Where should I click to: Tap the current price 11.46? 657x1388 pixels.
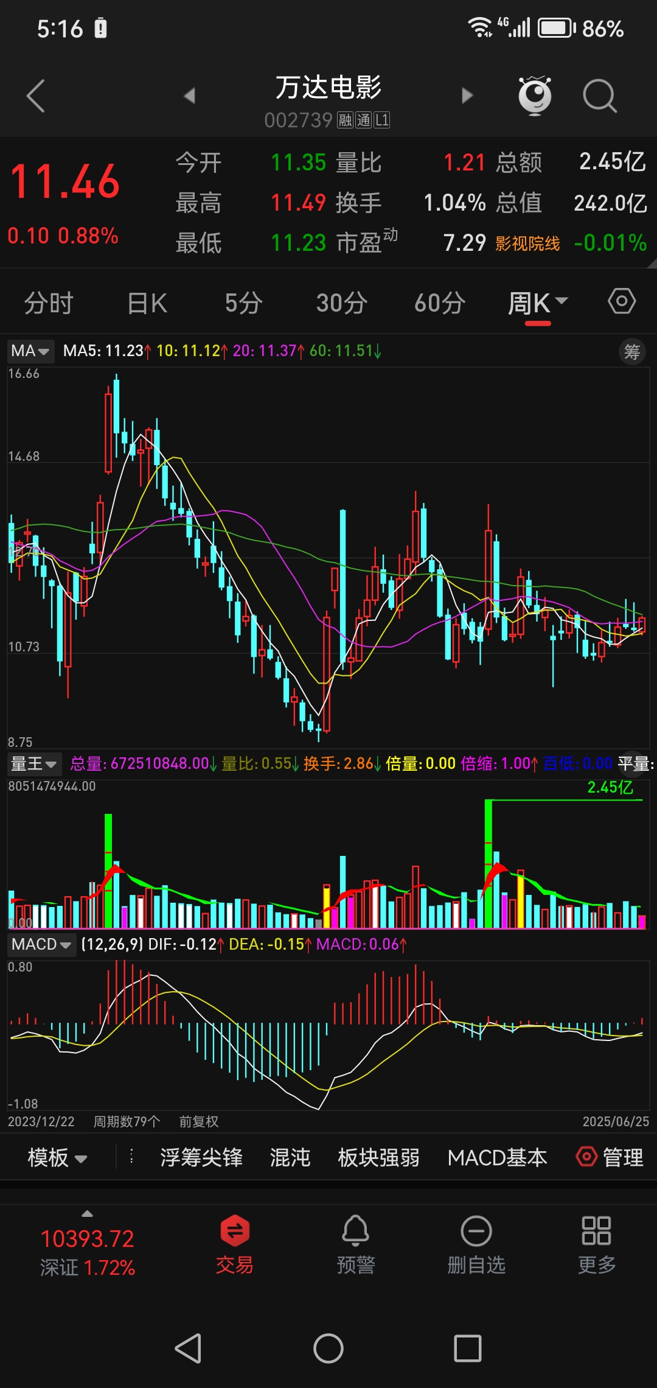(x=65, y=181)
